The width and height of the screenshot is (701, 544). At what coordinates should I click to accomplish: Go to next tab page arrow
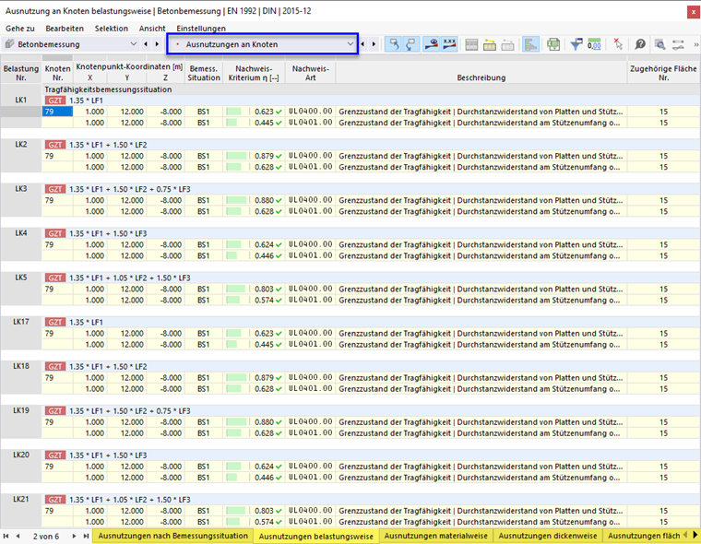coord(74,536)
